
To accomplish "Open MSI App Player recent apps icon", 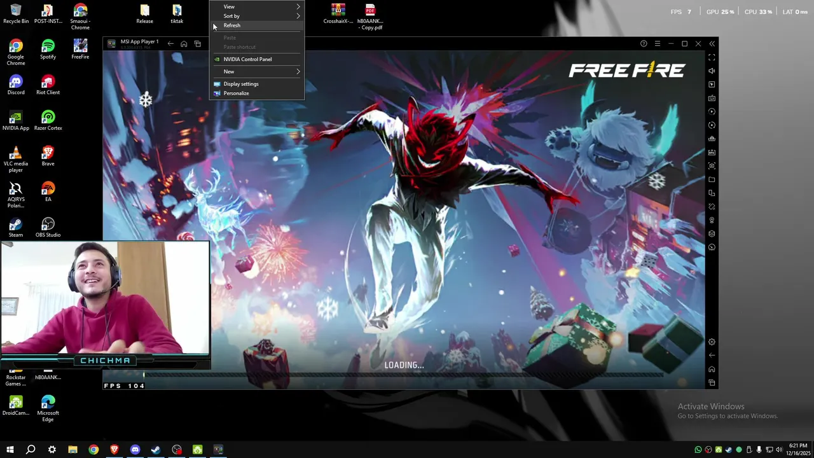I will [197, 44].
